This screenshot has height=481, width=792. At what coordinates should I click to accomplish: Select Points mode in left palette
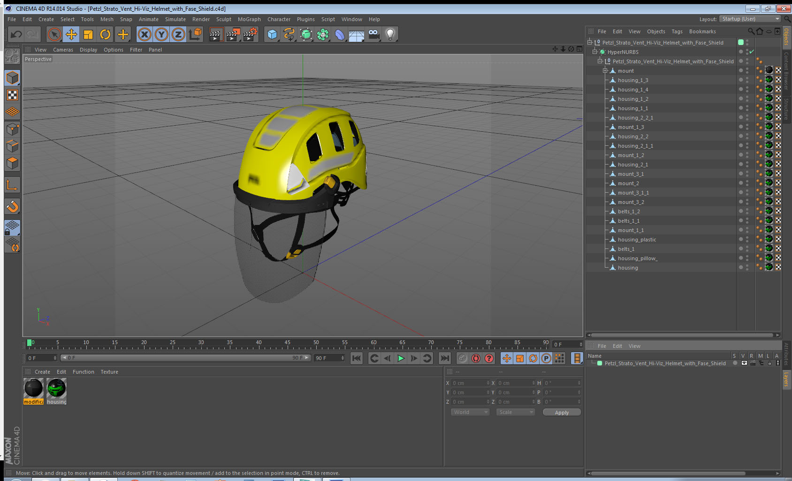click(x=13, y=129)
